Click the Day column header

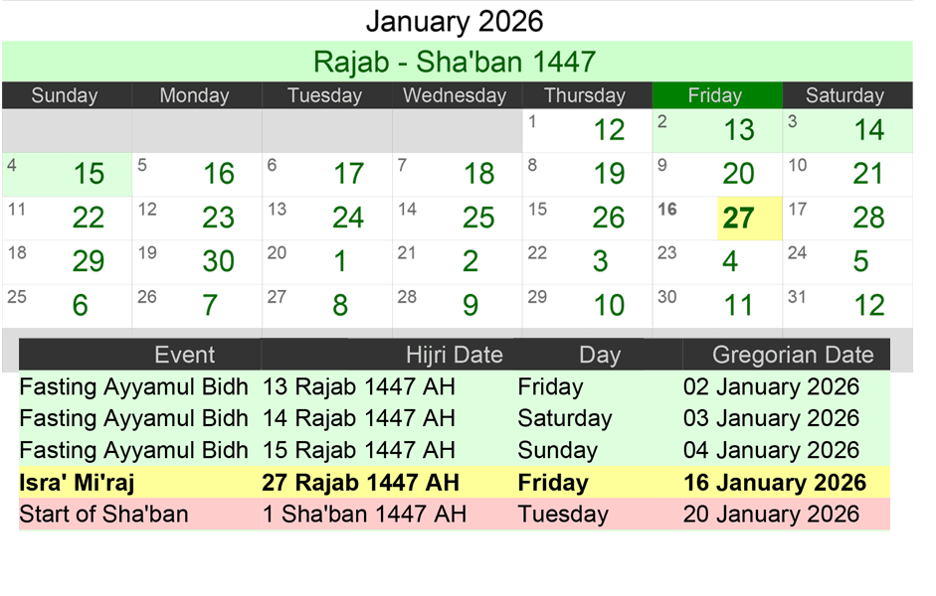[x=600, y=355]
